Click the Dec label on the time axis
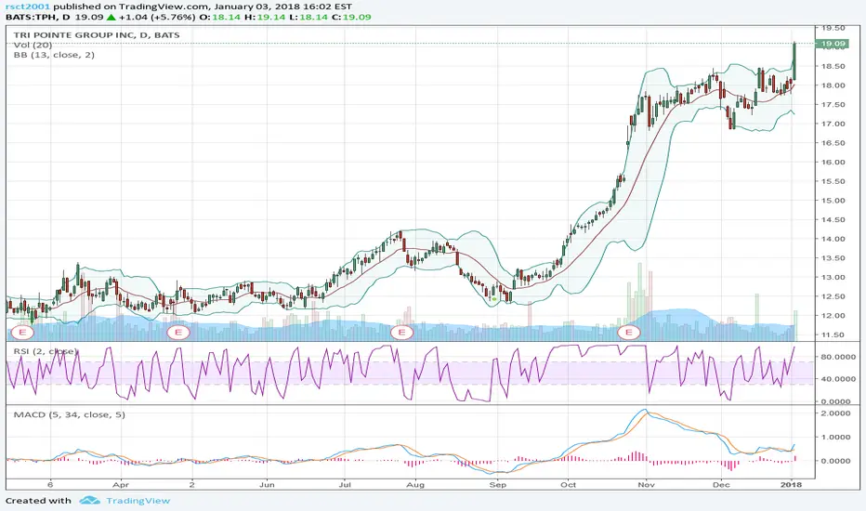Viewport: 866px width, 511px height. click(721, 484)
